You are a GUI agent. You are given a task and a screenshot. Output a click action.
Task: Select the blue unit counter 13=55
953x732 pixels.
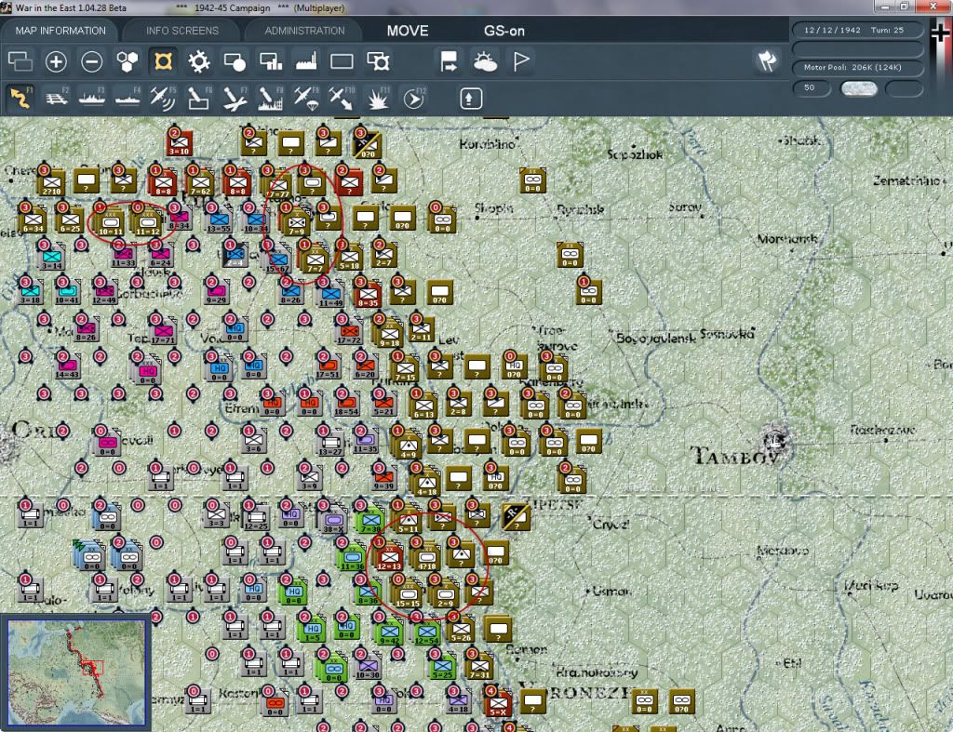click(219, 221)
